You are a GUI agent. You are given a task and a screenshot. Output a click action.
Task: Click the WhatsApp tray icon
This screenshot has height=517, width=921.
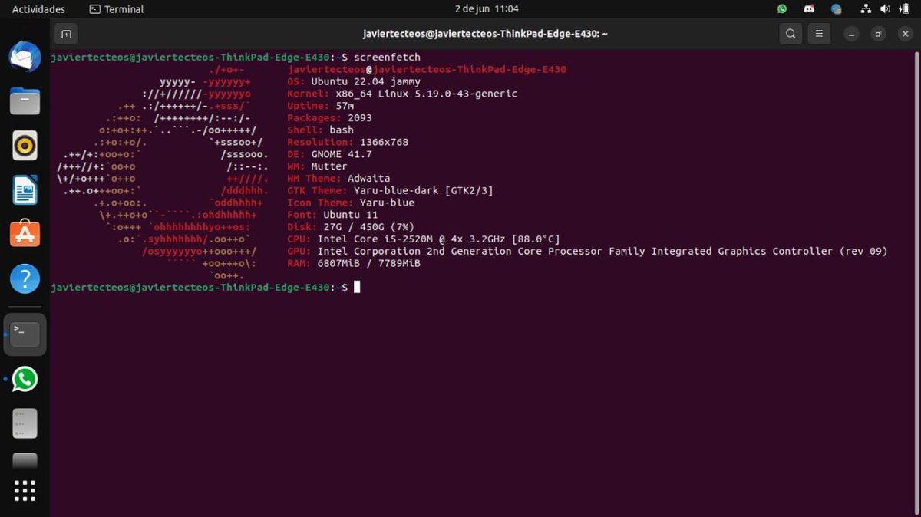pos(782,9)
